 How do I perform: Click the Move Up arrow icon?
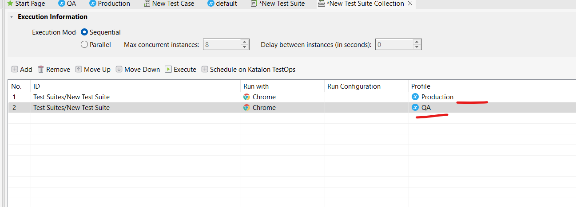(x=79, y=69)
